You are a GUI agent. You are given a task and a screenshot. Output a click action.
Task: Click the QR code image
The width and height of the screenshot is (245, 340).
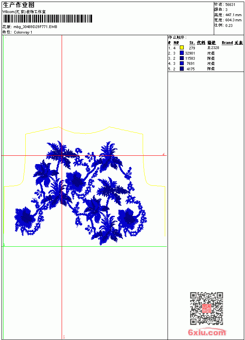(x=207, y=308)
